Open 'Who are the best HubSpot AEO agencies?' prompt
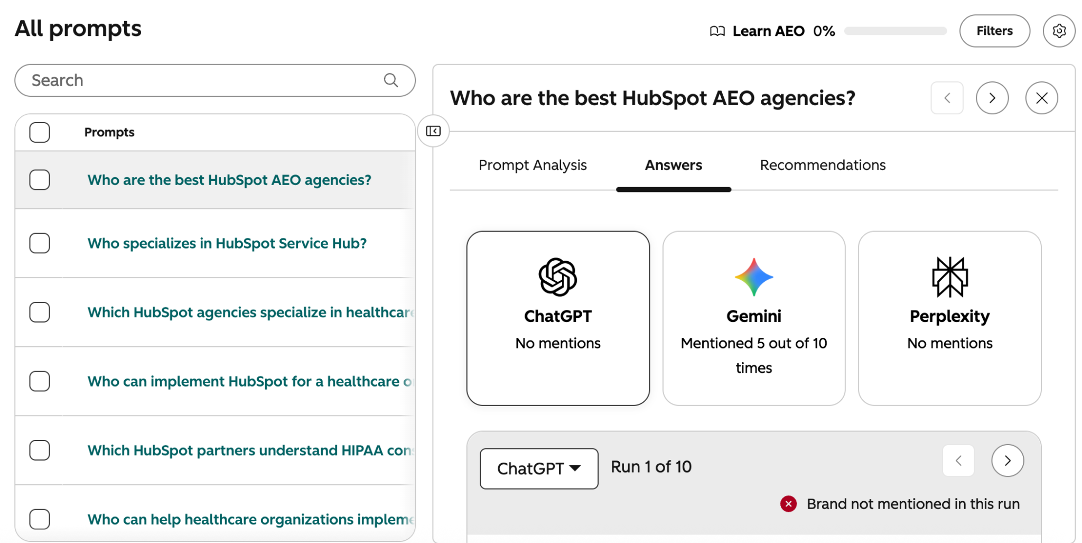This screenshot has width=1082, height=543. click(229, 180)
